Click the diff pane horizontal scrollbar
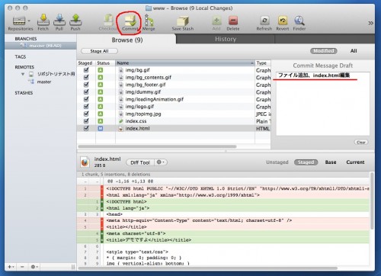The width and height of the screenshot is (381, 276). pos(208,268)
